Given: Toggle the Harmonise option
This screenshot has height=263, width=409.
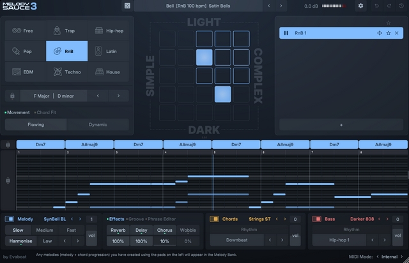Looking at the screenshot, I should coord(20,241).
